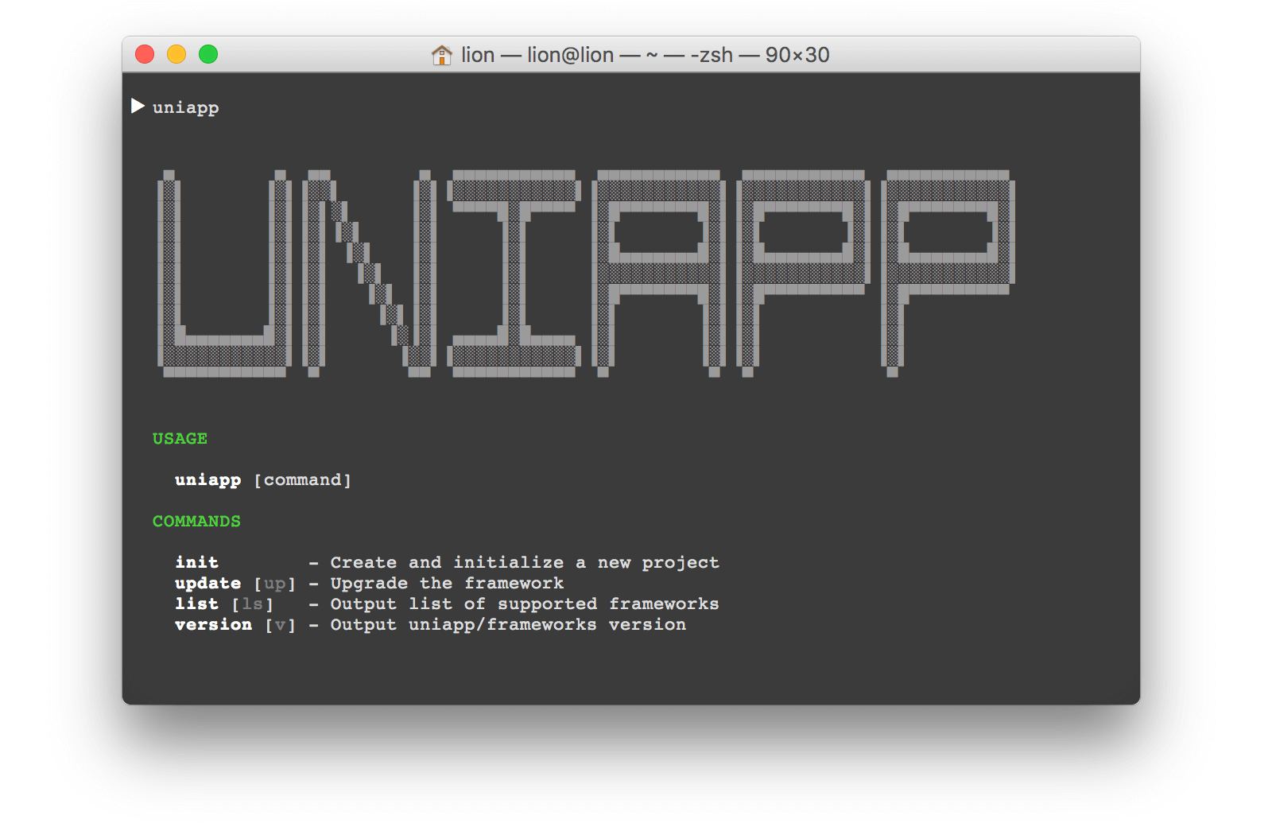Click the green COMMANDS heading

click(x=196, y=522)
